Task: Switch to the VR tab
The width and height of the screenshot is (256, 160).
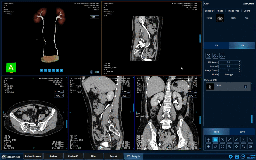Action: [216, 45]
